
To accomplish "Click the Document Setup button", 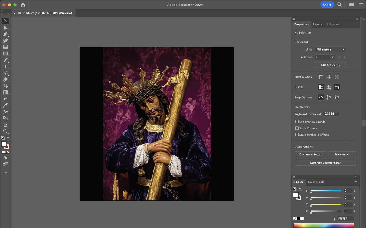I will pos(310,155).
